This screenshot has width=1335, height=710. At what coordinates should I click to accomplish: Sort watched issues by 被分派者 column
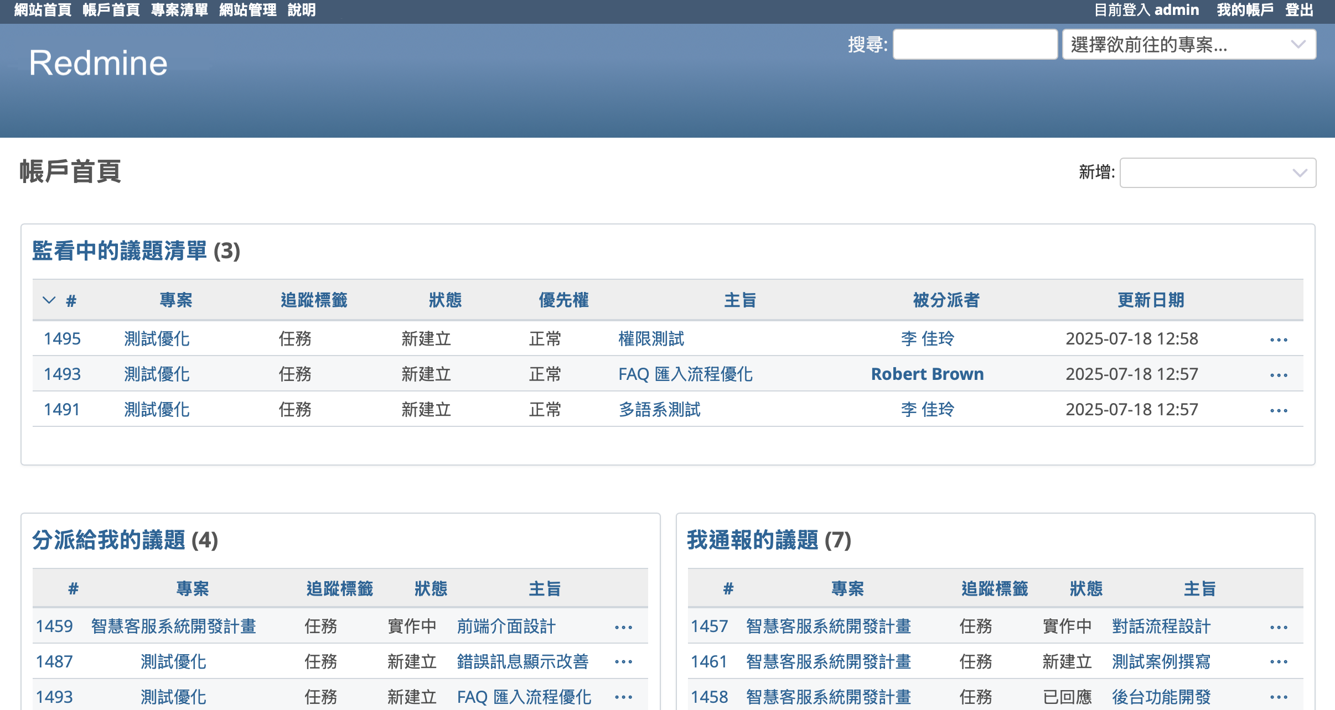(946, 300)
